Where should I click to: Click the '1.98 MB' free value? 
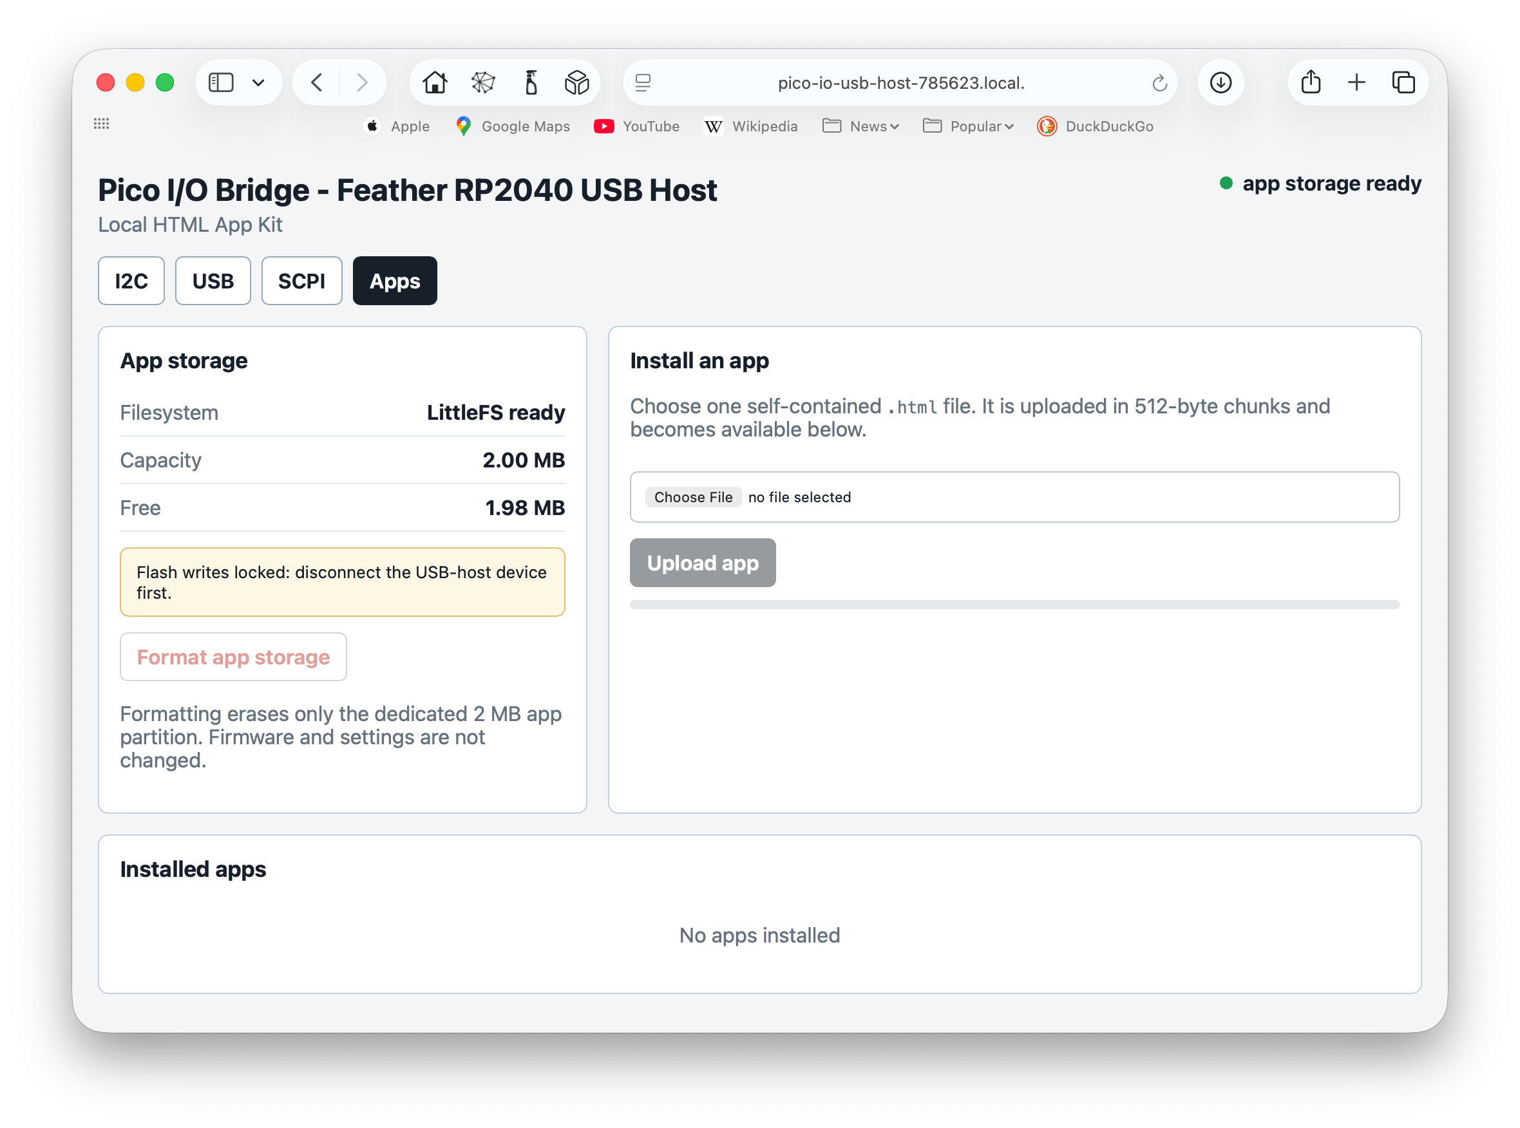(x=525, y=508)
